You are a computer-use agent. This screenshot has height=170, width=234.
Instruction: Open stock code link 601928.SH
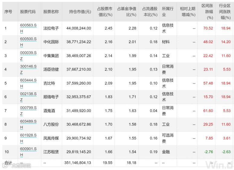[x=28, y=138]
